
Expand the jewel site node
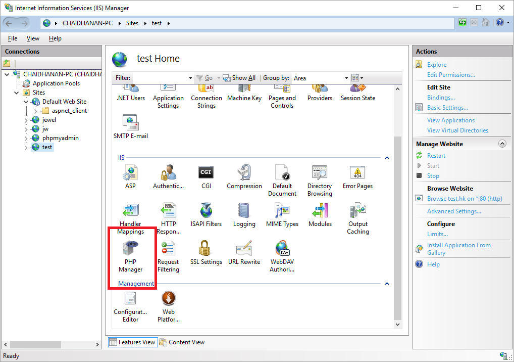coord(26,120)
